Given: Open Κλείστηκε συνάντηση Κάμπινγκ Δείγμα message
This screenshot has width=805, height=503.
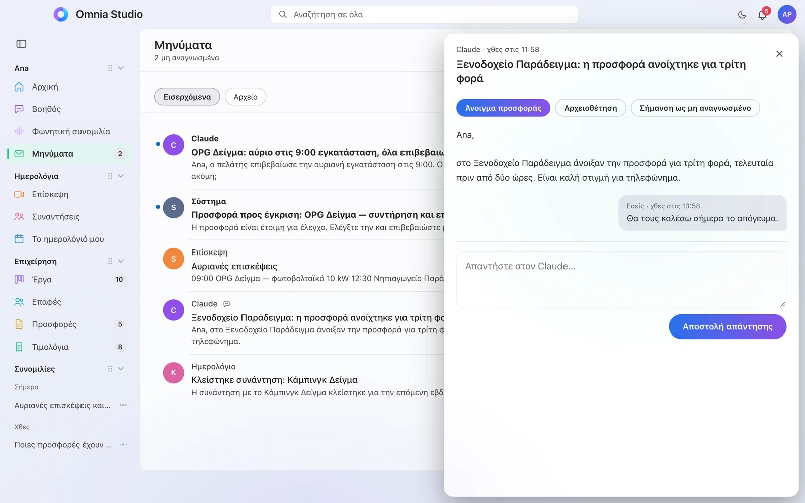Looking at the screenshot, I should pyautogui.click(x=299, y=380).
